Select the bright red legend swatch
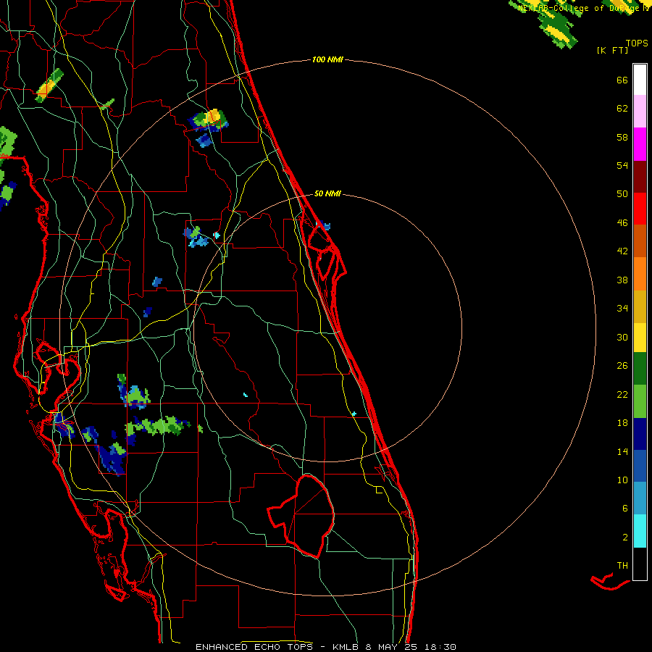The height and width of the screenshot is (652, 652). pos(640,209)
